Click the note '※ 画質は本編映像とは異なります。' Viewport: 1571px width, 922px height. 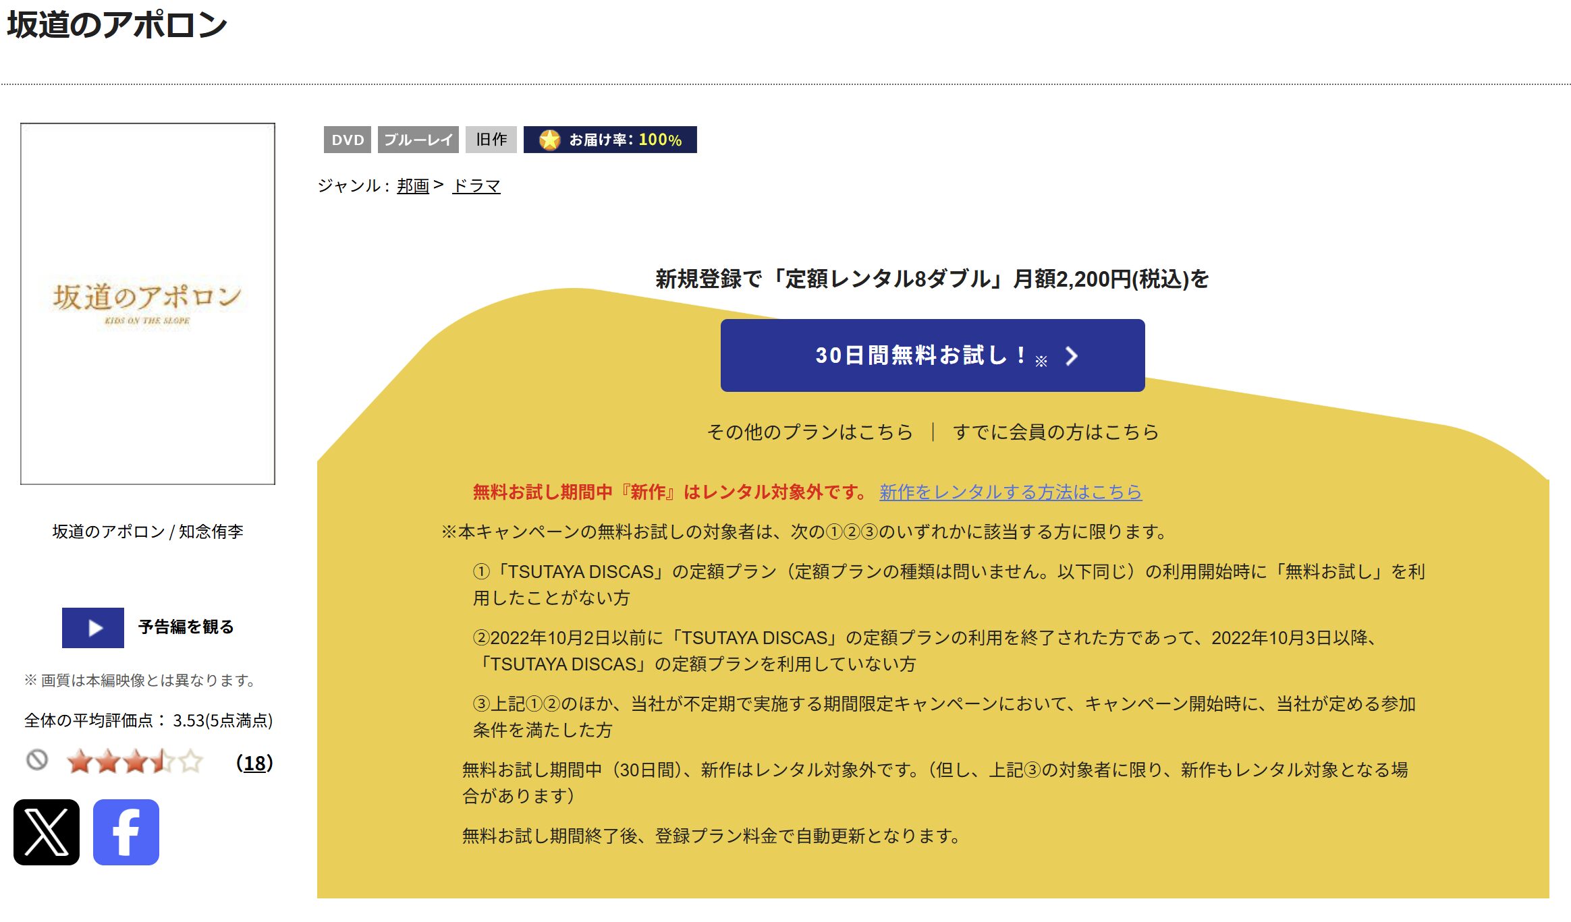pyautogui.click(x=140, y=680)
